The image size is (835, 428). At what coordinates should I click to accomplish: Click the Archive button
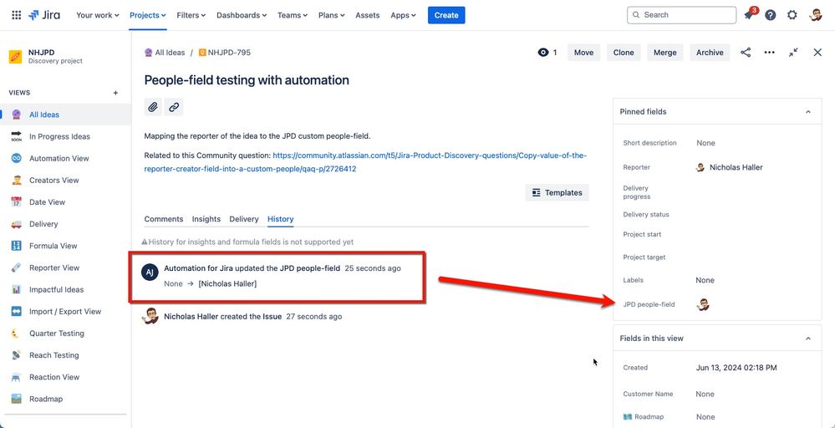710,52
